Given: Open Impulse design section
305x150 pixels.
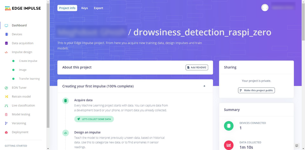Looking at the screenshot, I should [x=22, y=52].
